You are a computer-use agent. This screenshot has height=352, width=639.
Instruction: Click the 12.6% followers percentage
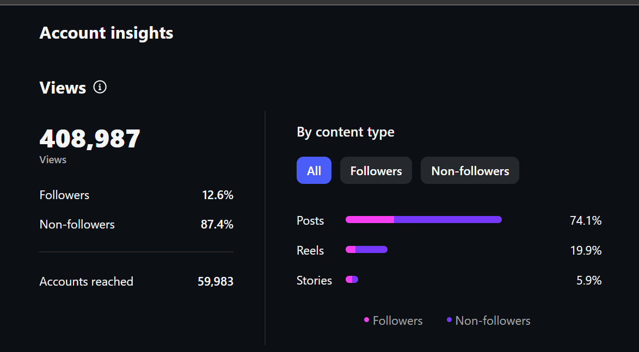coord(218,195)
